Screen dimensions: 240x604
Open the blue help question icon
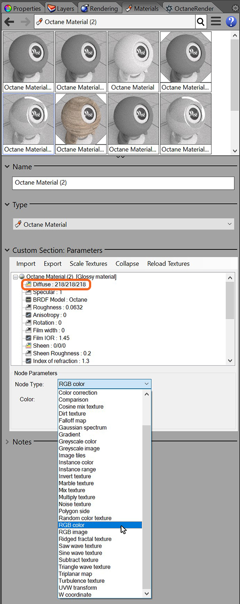pyautogui.click(x=231, y=22)
